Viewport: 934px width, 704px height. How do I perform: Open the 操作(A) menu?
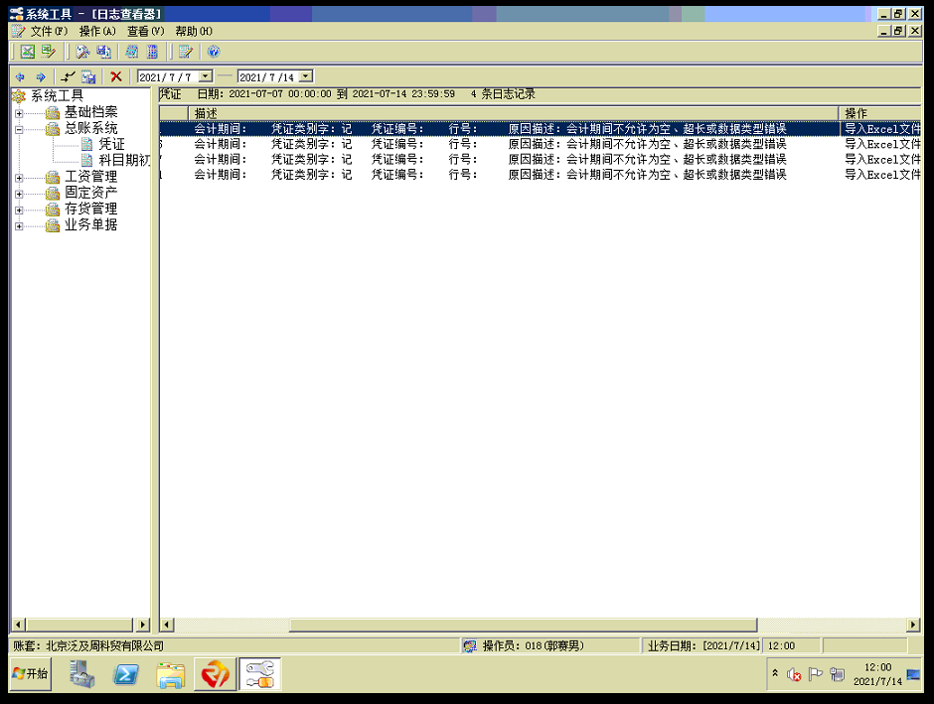pos(97,31)
